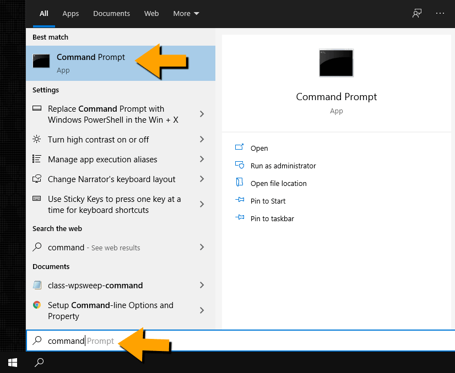This screenshot has width=455, height=373.
Task: Choose Pin to Start action
Action: [268, 201]
